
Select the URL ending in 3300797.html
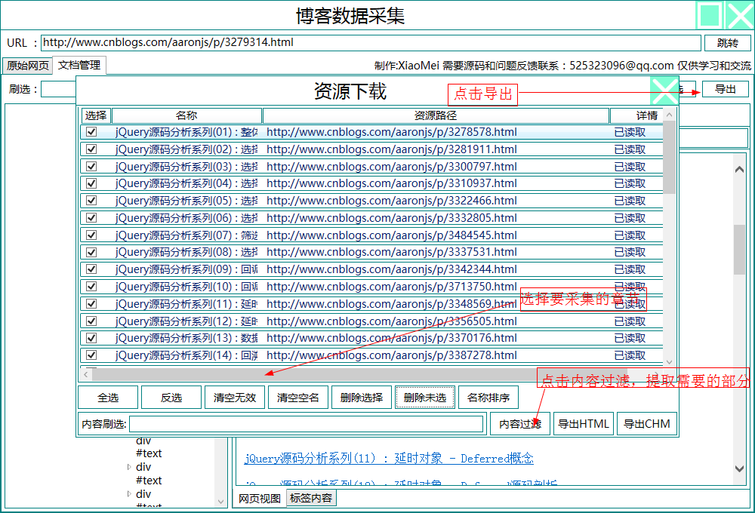click(x=391, y=167)
